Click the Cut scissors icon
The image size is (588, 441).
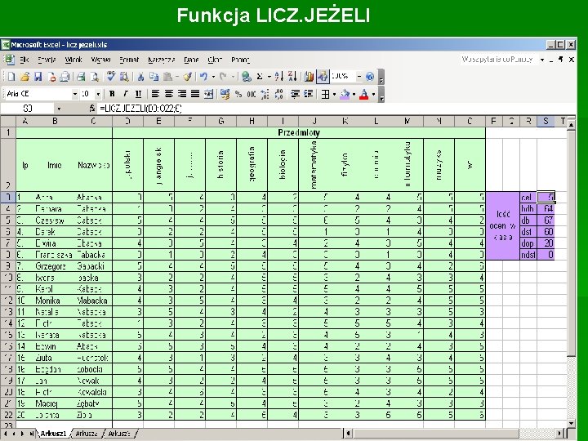[x=140, y=77]
